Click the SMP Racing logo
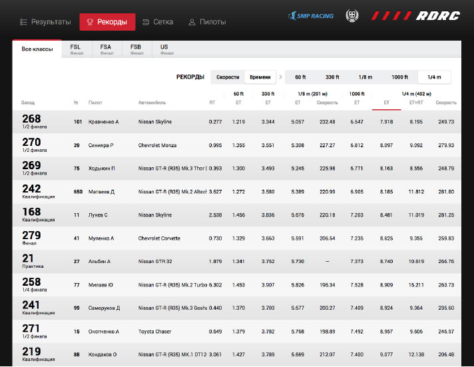The width and height of the screenshot is (474, 367). (x=311, y=16)
